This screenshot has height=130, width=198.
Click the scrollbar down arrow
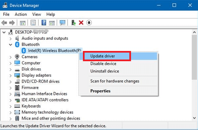click(x=194, y=118)
